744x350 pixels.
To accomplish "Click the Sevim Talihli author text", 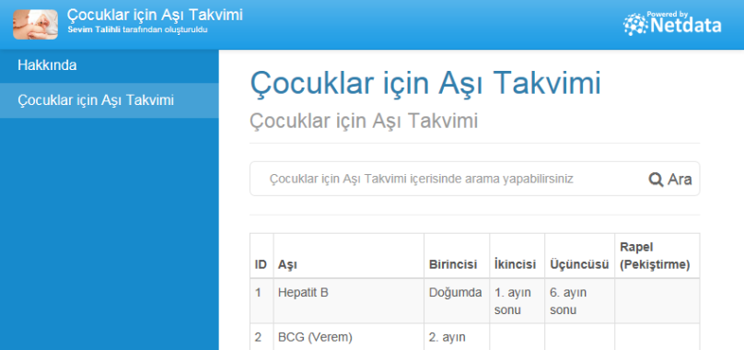I will point(94,29).
